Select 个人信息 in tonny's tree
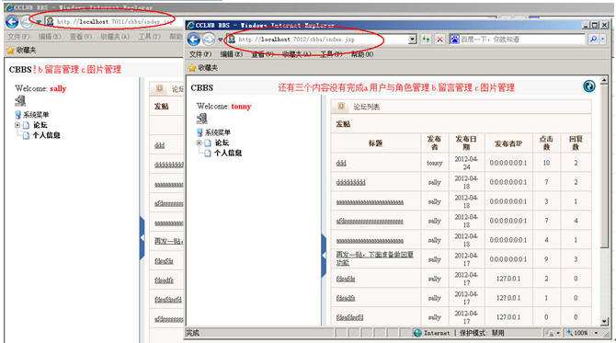This screenshot has width=616, height=343. pos(228,153)
